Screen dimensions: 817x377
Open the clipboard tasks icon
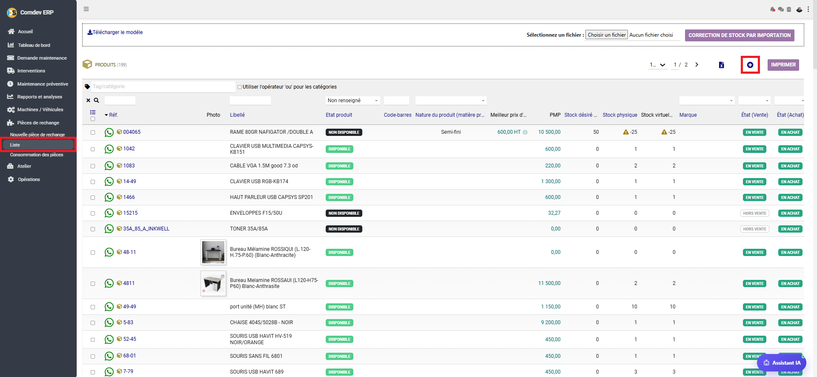click(789, 9)
